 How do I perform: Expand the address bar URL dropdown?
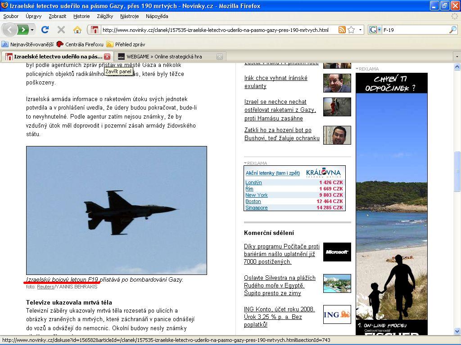(361, 30)
